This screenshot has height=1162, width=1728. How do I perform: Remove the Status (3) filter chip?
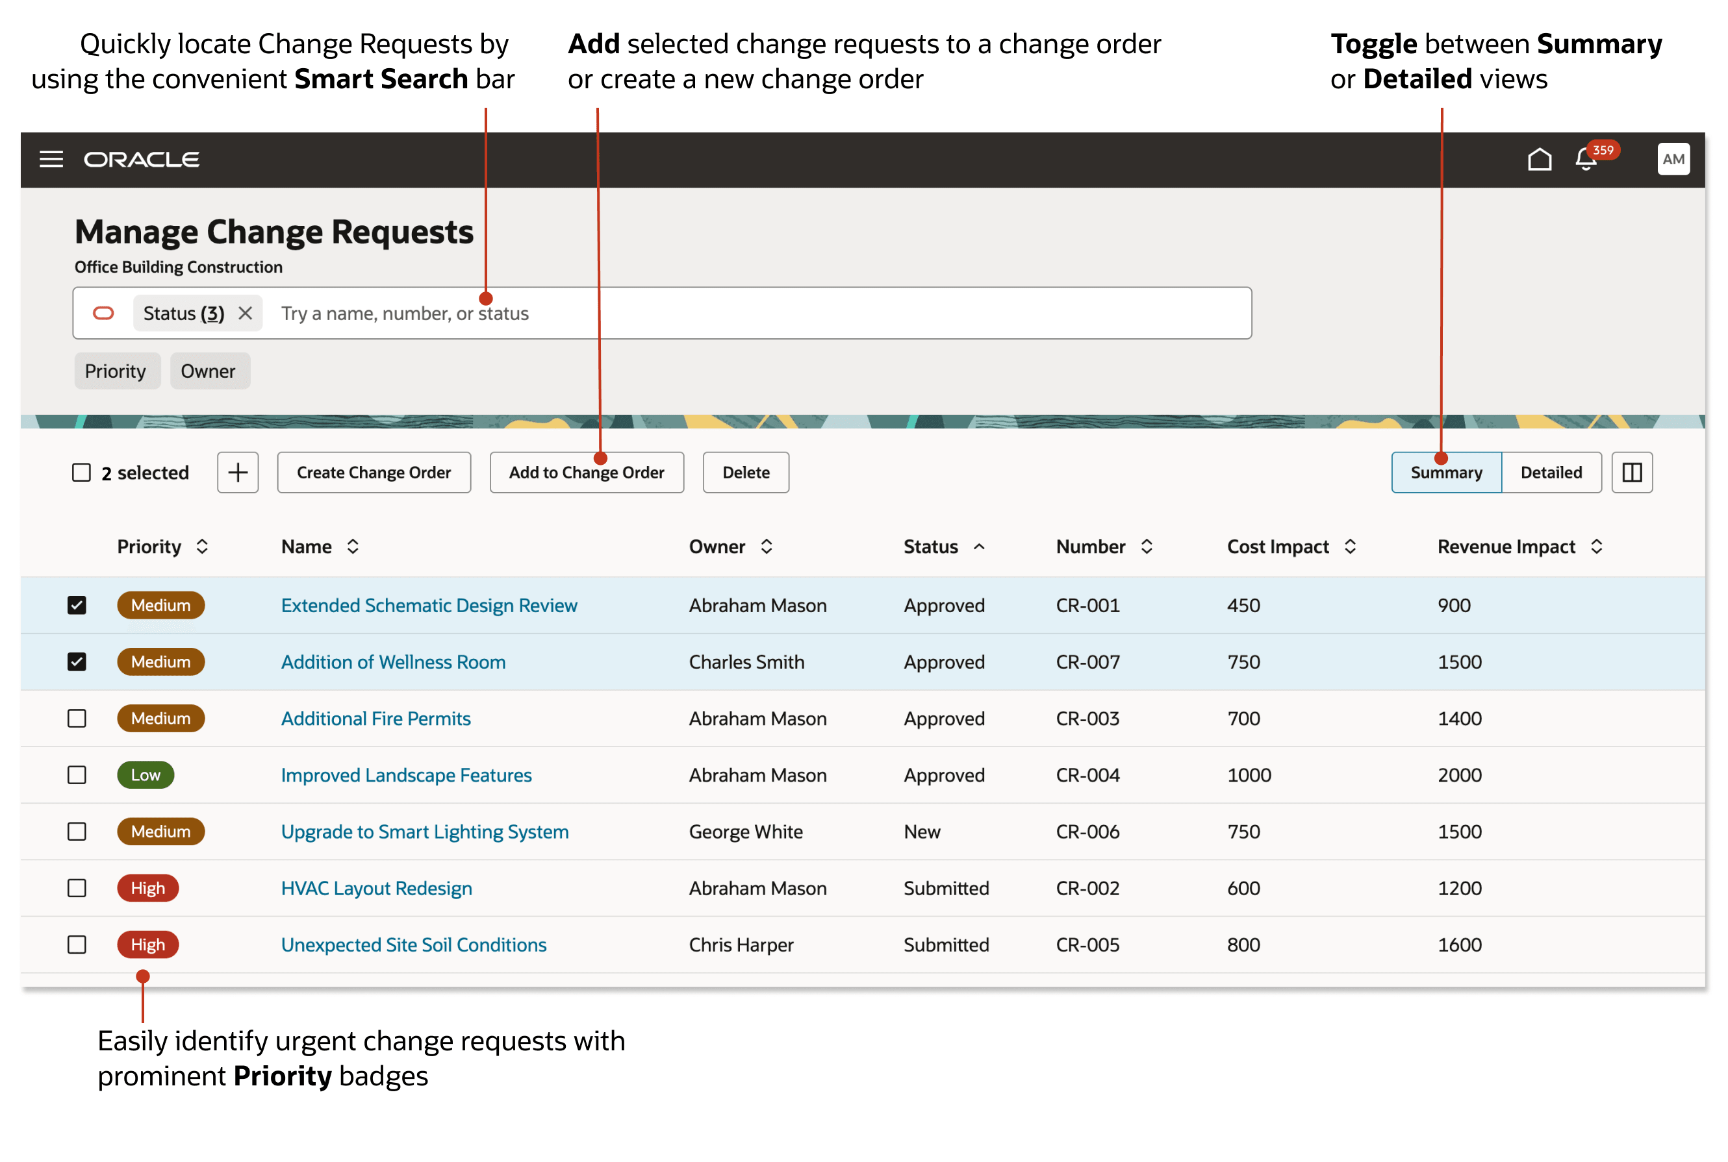(246, 314)
